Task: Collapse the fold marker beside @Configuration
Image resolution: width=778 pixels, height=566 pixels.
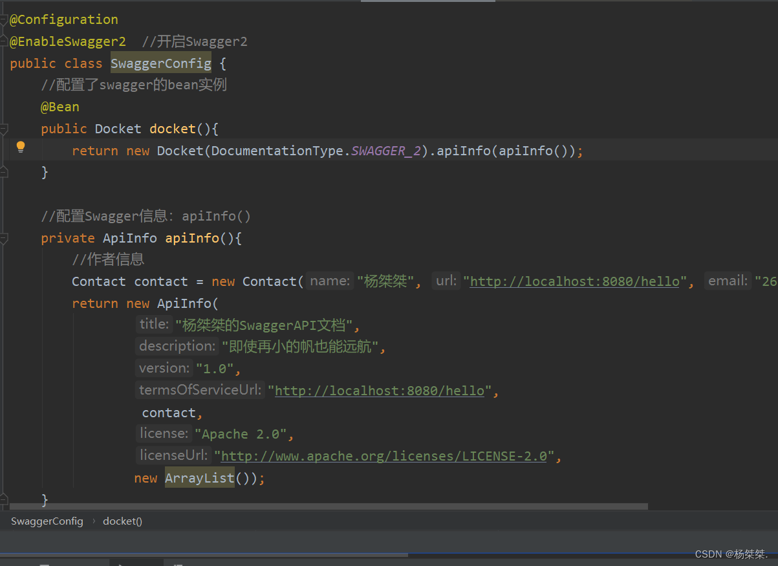Action: pyautogui.click(x=3, y=20)
